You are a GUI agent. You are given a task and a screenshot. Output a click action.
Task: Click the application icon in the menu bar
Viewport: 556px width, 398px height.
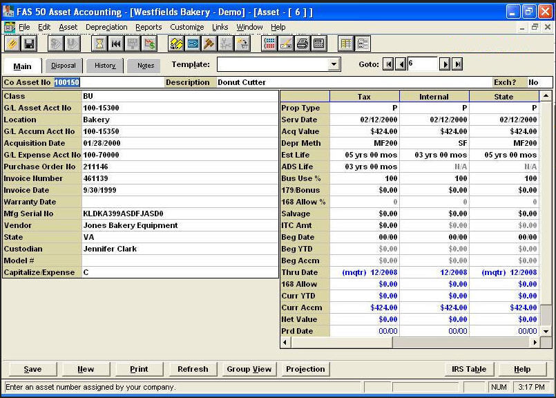(x=10, y=27)
